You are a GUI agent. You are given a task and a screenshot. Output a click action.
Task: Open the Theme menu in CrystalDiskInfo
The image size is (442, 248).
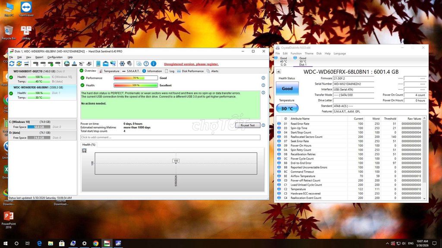(x=309, y=53)
